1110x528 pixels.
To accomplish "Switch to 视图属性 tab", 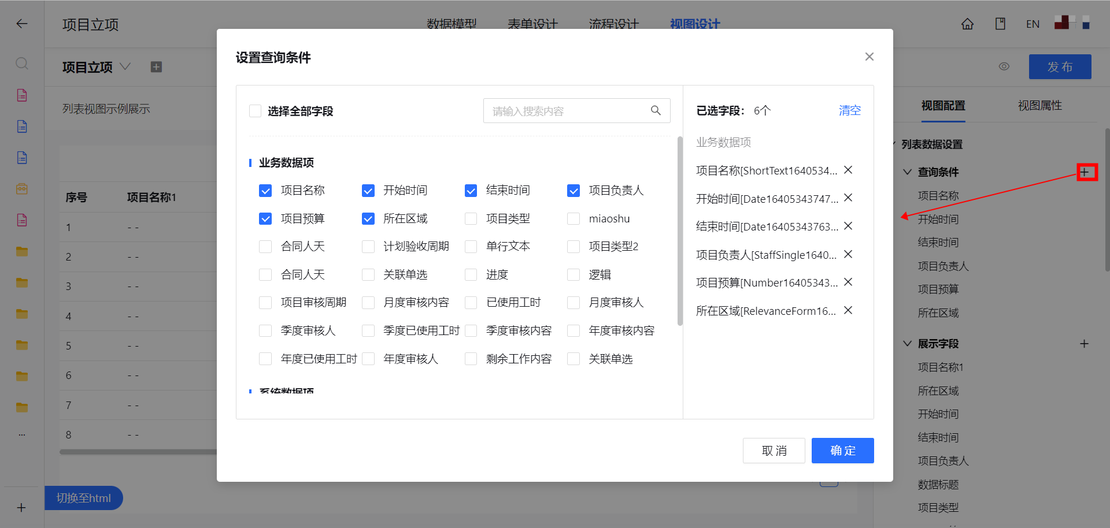I will click(1040, 106).
